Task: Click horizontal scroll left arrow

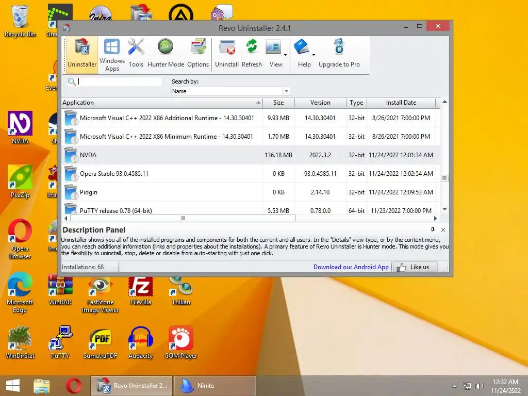Action: click(66, 218)
